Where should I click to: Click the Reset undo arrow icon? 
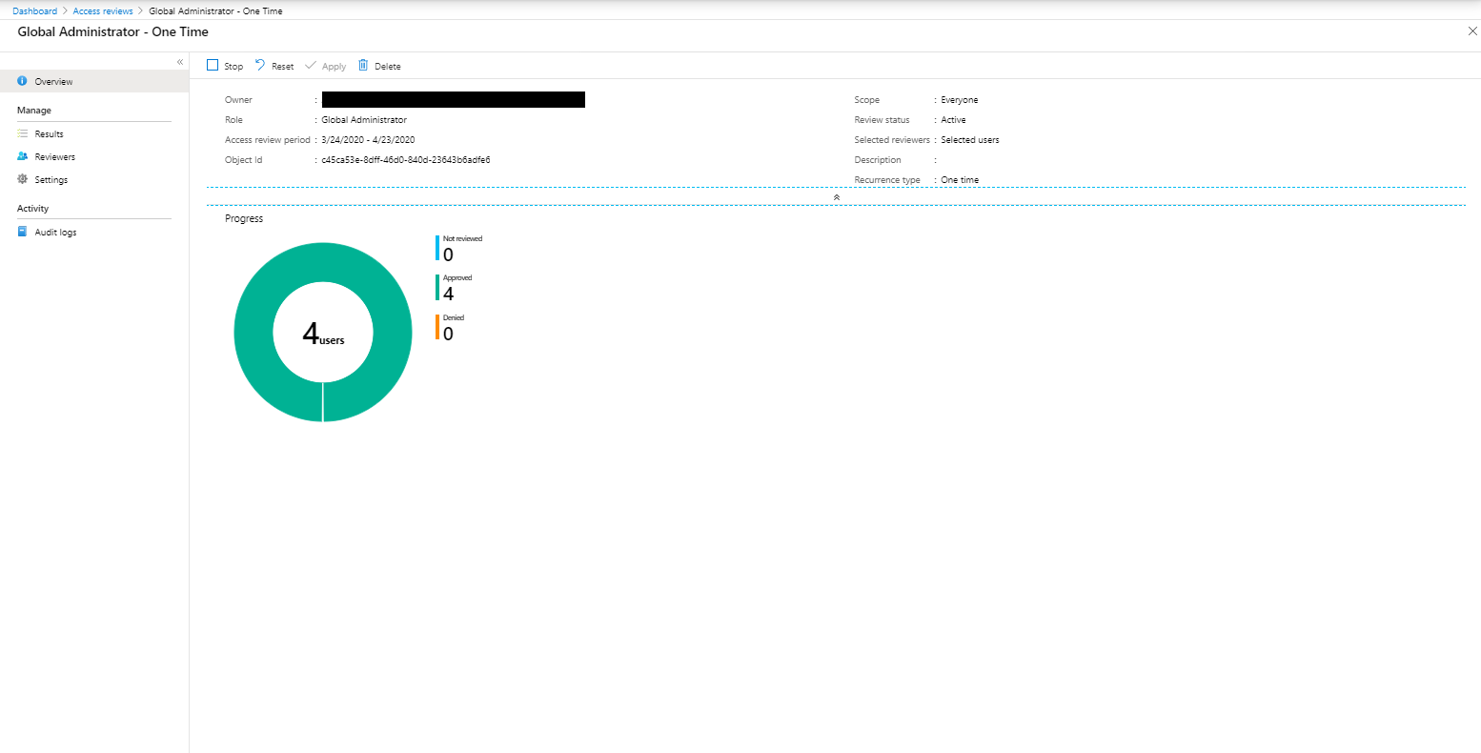pos(260,65)
